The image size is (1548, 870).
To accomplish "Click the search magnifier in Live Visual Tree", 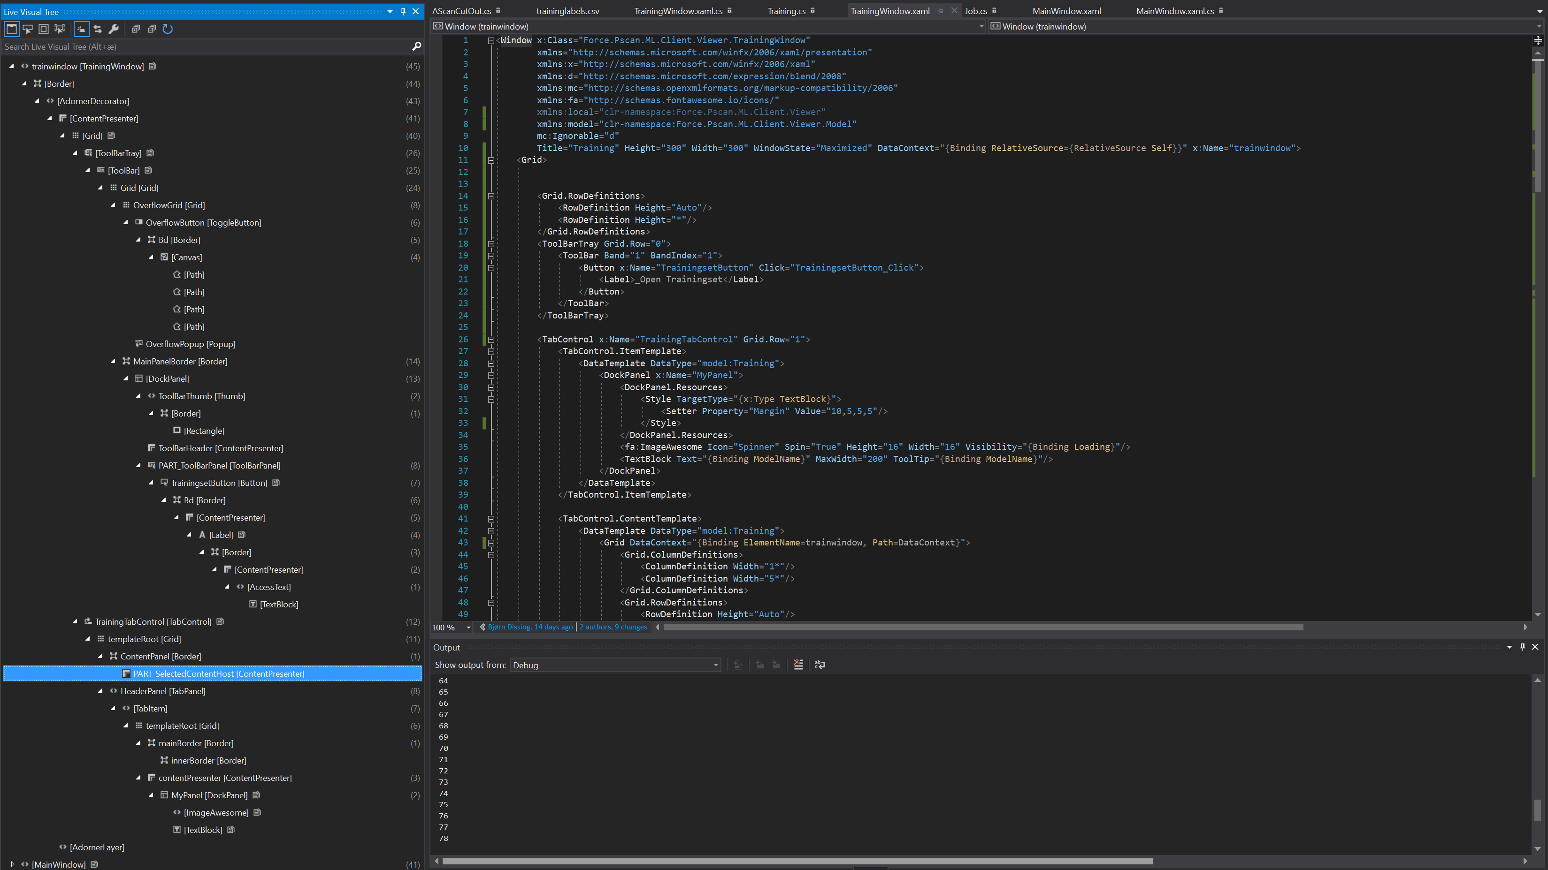I will click(416, 46).
